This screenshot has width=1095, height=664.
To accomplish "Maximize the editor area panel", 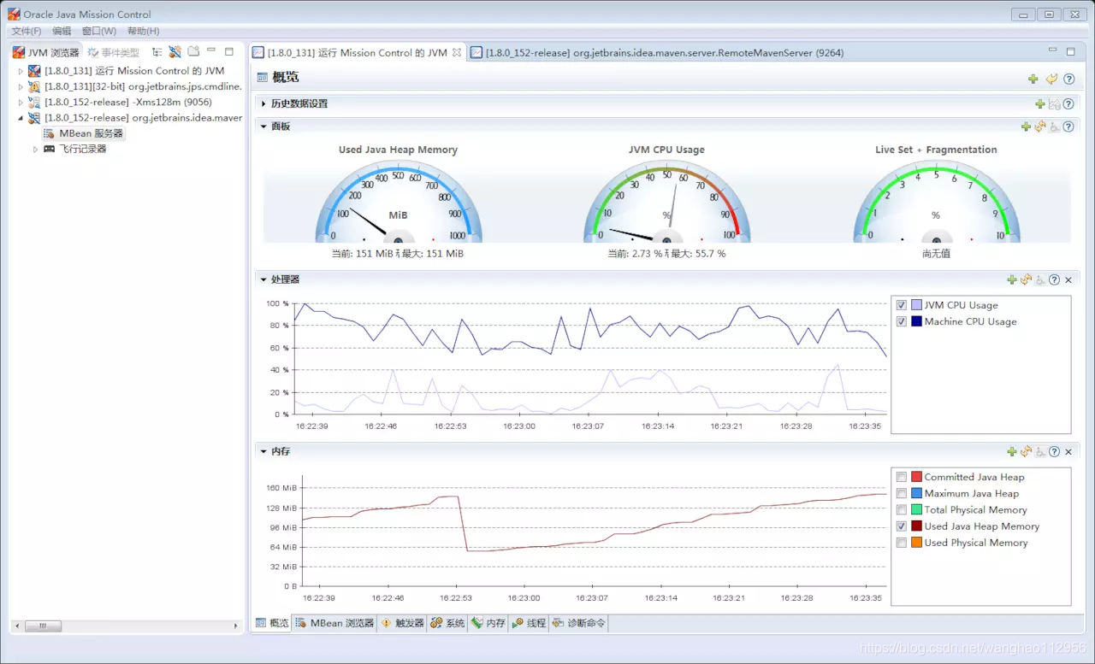I will (x=1070, y=52).
